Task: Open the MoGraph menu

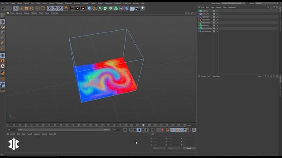Action: pyautogui.click(x=60, y=3)
